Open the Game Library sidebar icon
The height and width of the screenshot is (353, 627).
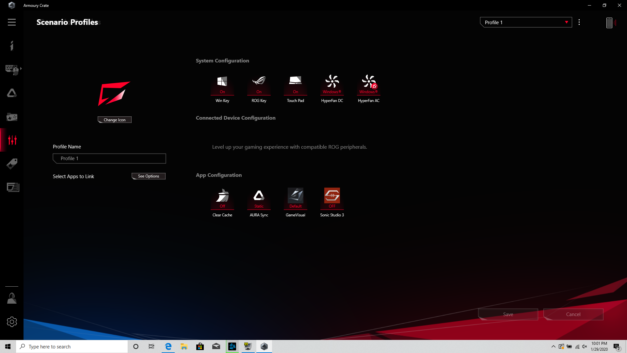coord(12,117)
